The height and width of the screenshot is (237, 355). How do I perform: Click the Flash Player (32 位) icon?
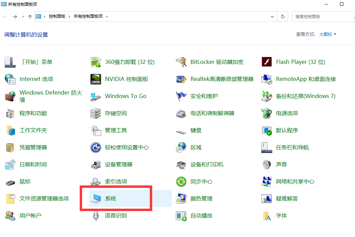coord(267,62)
